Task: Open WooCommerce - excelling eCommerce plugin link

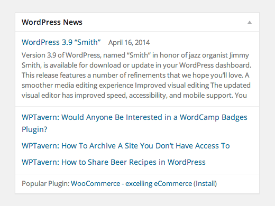Action: [x=131, y=183]
